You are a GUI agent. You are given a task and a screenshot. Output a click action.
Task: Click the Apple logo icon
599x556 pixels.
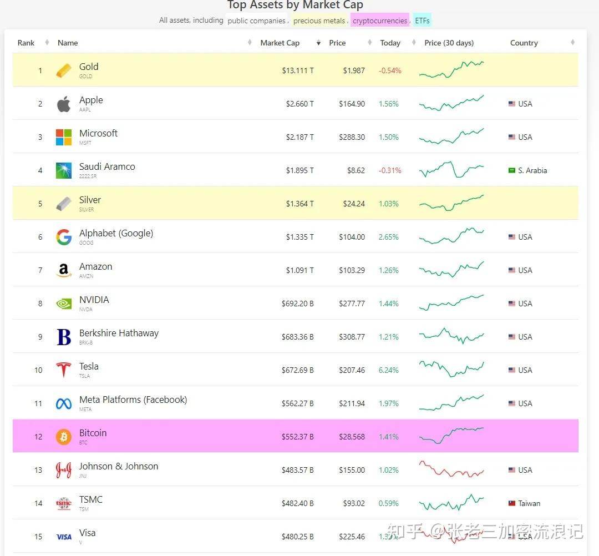tap(64, 104)
